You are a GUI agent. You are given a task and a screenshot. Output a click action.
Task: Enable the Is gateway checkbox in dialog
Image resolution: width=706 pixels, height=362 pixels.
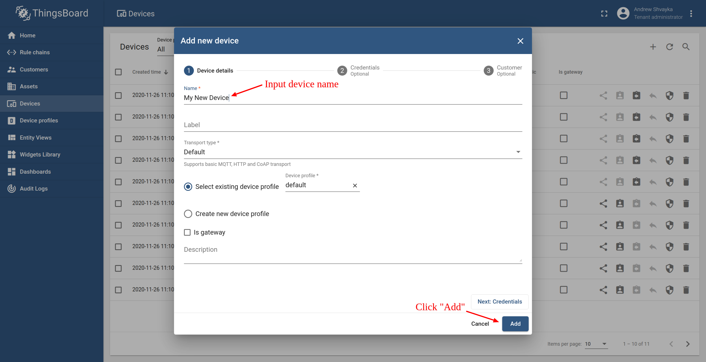tap(187, 232)
